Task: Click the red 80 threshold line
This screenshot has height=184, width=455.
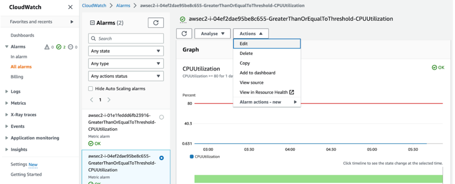Action: tap(318, 103)
